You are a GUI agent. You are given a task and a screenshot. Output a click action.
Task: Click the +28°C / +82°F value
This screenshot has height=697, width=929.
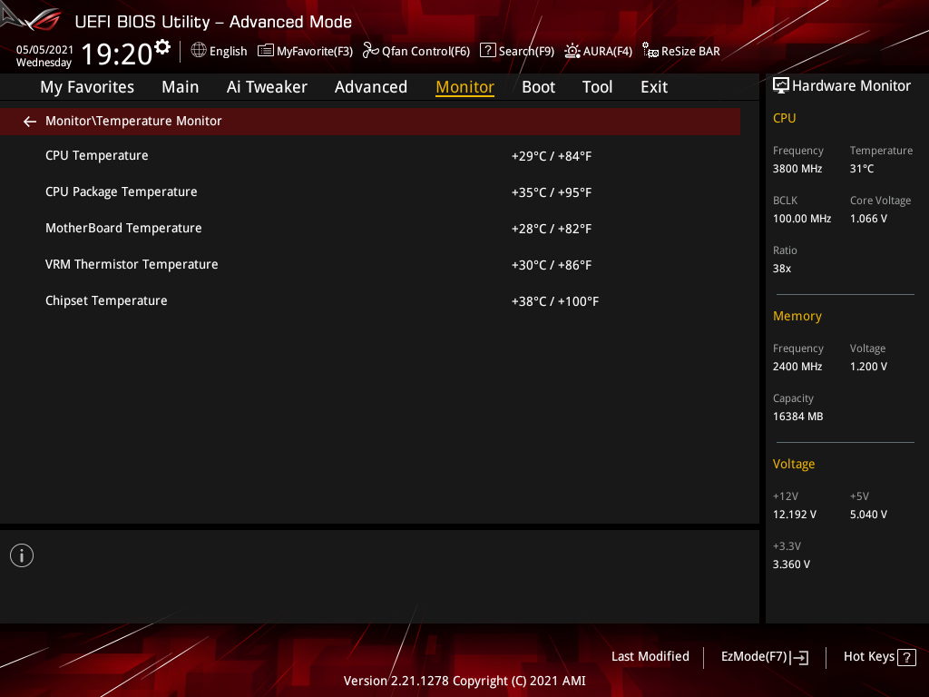pos(552,229)
